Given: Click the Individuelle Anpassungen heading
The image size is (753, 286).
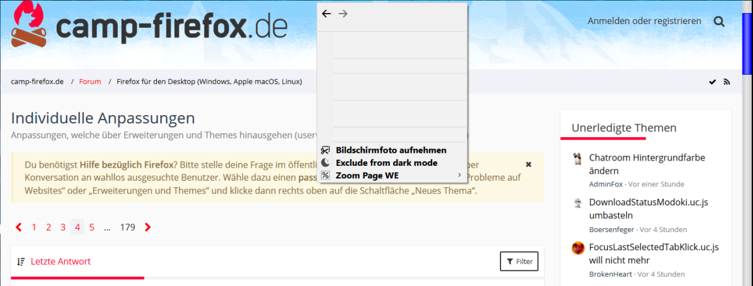Looking at the screenshot, I should [103, 118].
